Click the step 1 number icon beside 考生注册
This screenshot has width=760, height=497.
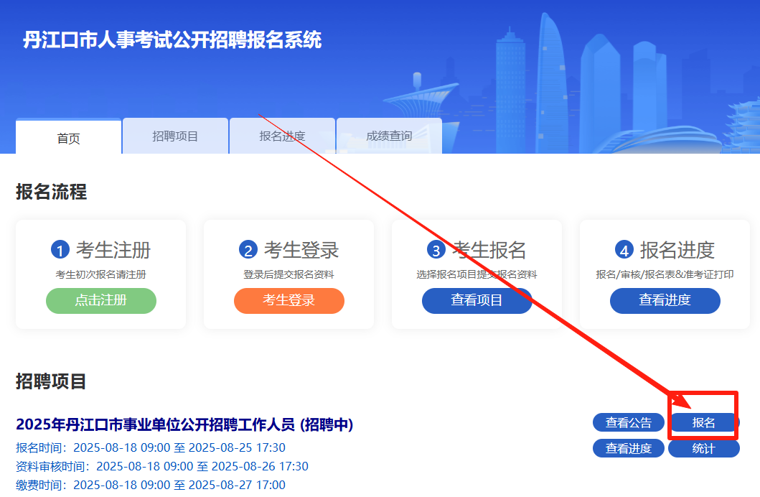pyautogui.click(x=60, y=250)
